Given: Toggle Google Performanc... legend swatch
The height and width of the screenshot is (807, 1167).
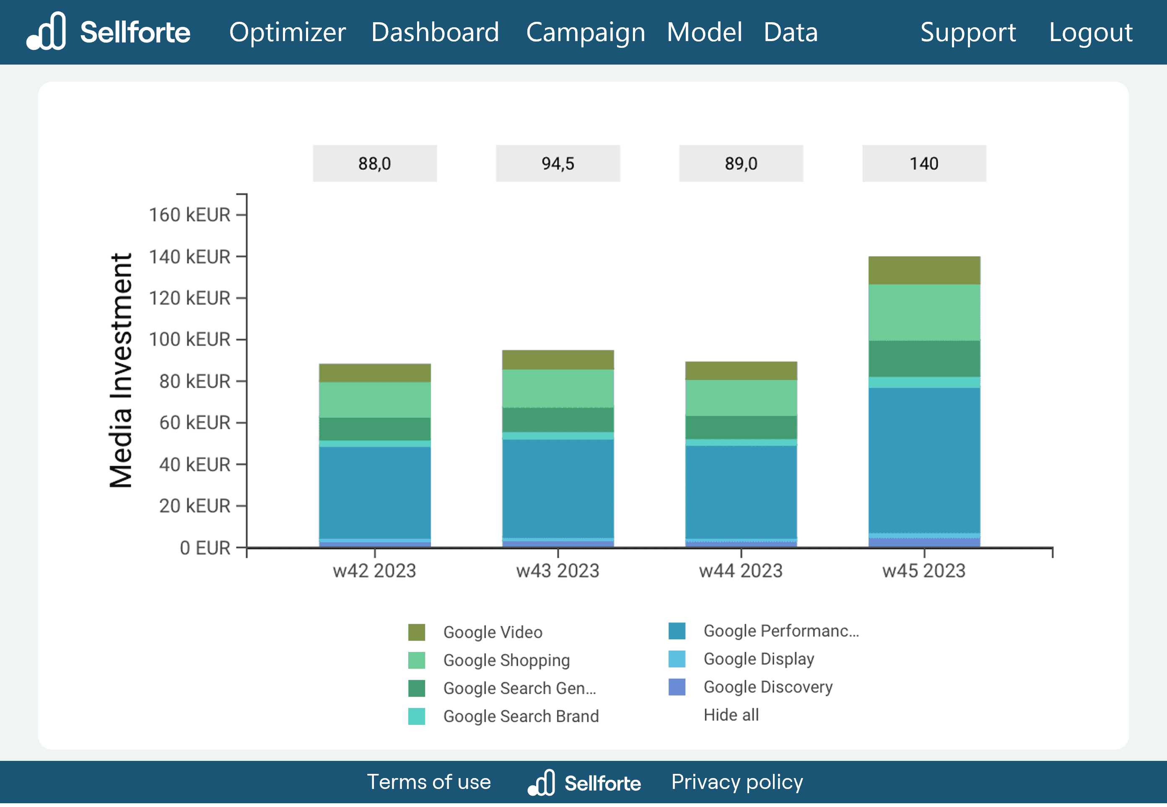Looking at the screenshot, I should (x=677, y=631).
